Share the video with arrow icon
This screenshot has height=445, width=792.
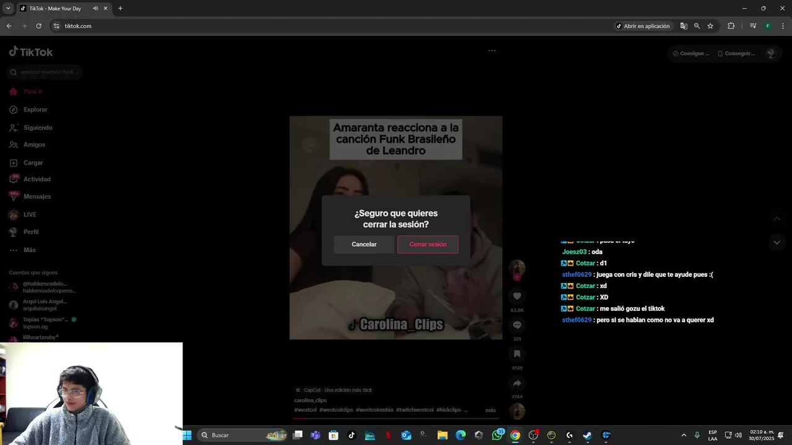517,383
